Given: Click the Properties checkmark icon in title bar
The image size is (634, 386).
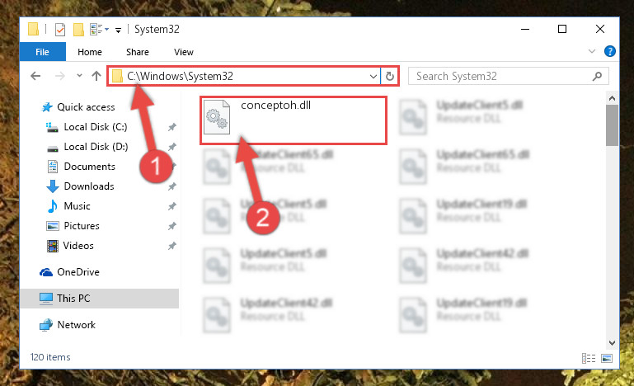Looking at the screenshot, I should click(60, 29).
